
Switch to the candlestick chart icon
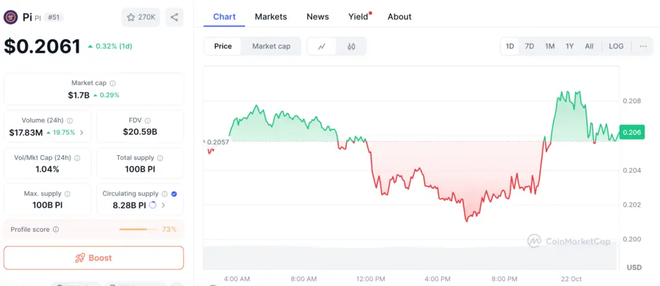[351, 46]
